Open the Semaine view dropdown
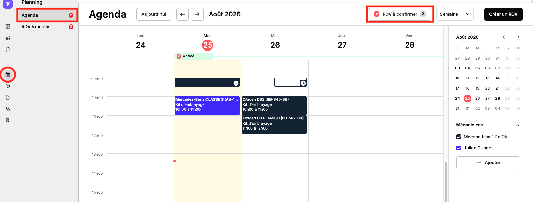The width and height of the screenshot is (533, 202). pyautogui.click(x=455, y=14)
